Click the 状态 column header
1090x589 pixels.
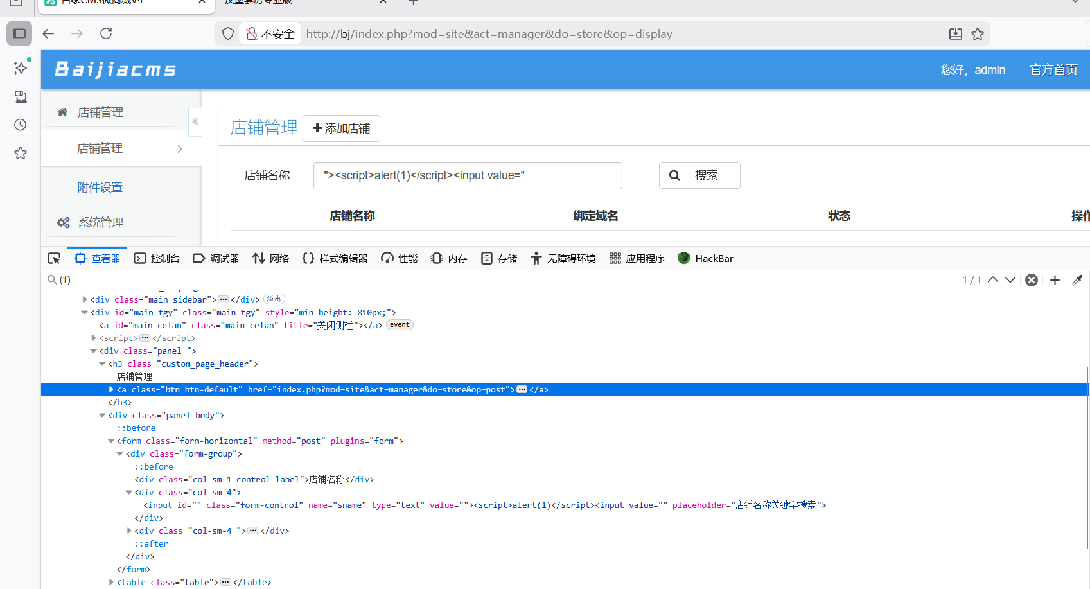tap(839, 216)
